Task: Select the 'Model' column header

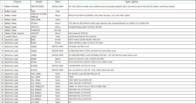Action: pos(39,2)
